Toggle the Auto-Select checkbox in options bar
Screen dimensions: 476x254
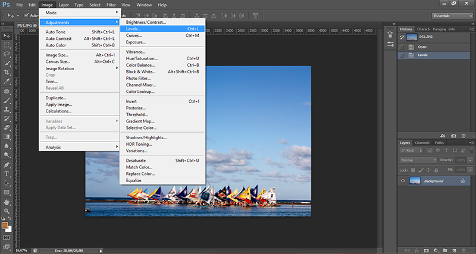(27, 15)
